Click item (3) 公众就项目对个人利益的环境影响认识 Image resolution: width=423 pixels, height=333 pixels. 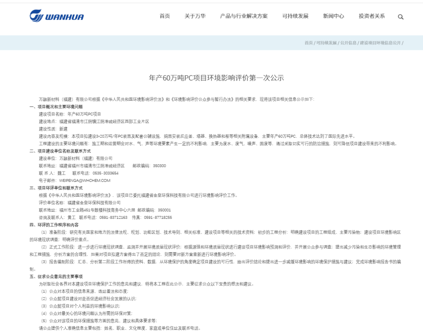click(81, 306)
